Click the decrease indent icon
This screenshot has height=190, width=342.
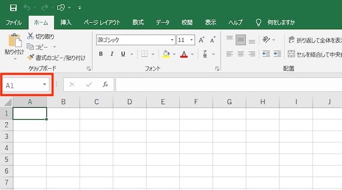coord(266,54)
